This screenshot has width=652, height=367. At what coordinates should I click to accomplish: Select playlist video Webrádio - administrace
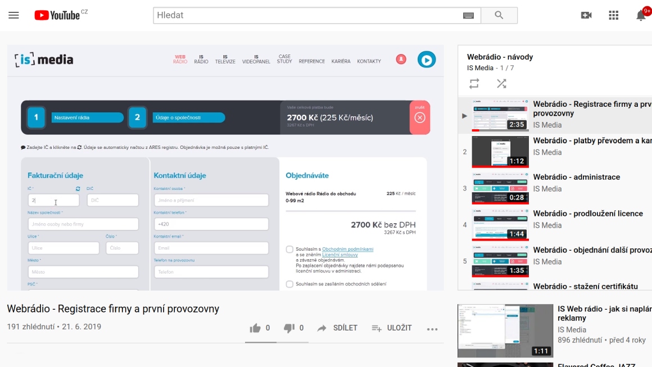pos(576,177)
